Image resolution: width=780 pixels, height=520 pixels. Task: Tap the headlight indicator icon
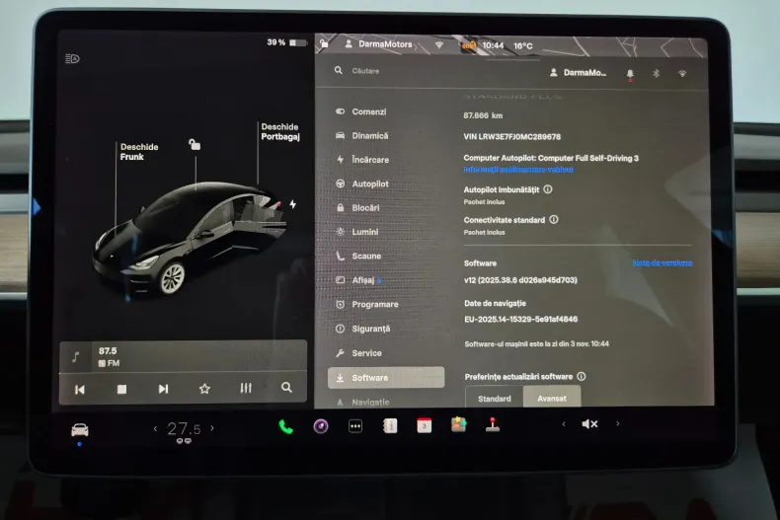pyautogui.click(x=72, y=58)
